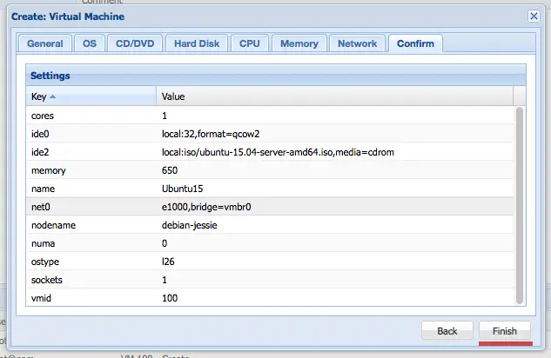Select the numa row
Viewport: 551px width, 358px height.
click(270, 243)
